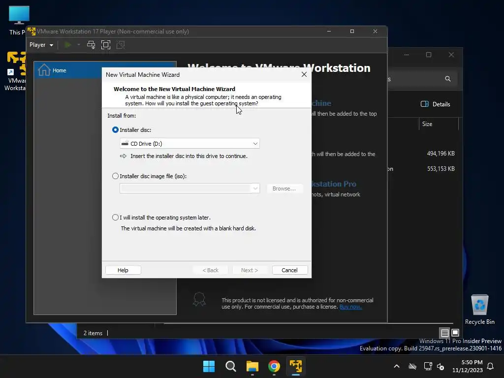Select Home in VMware library sidebar
This screenshot has width=504, height=378.
pos(68,70)
